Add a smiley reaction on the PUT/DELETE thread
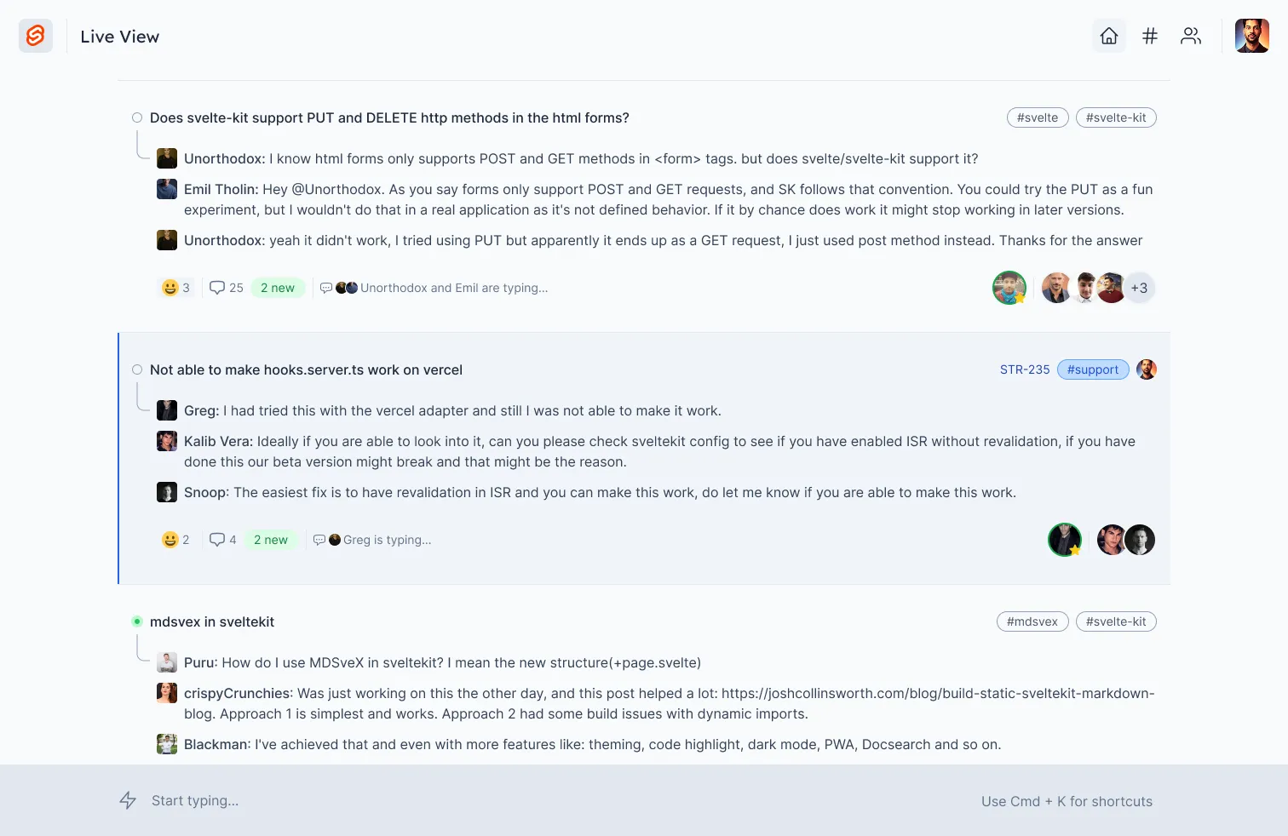The height and width of the screenshot is (836, 1288). coord(175,287)
